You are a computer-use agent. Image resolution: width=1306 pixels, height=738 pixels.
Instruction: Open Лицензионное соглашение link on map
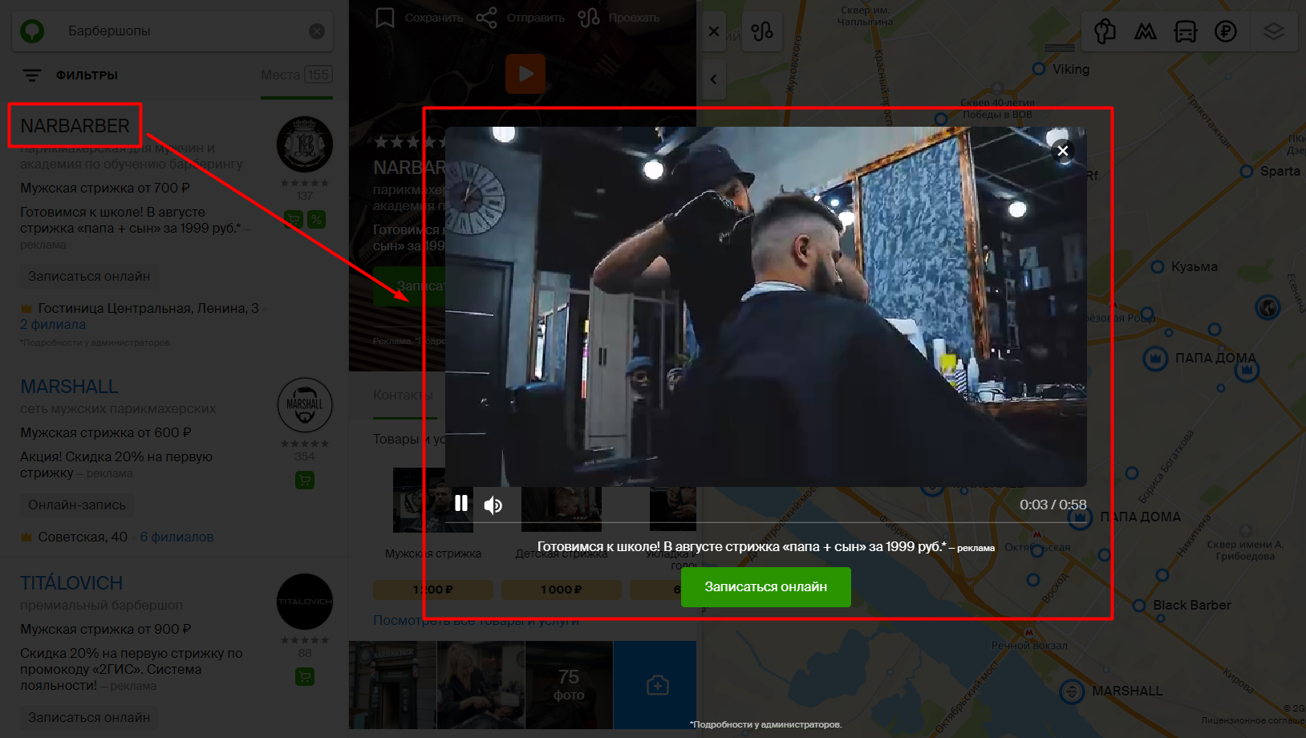point(1254,721)
